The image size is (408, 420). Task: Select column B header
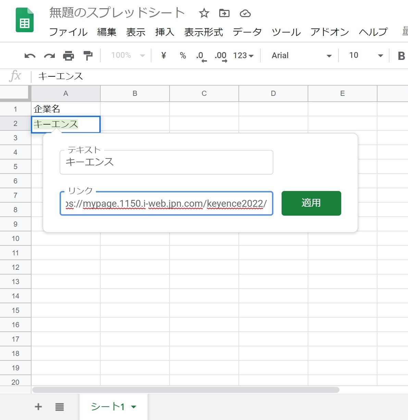(x=135, y=93)
